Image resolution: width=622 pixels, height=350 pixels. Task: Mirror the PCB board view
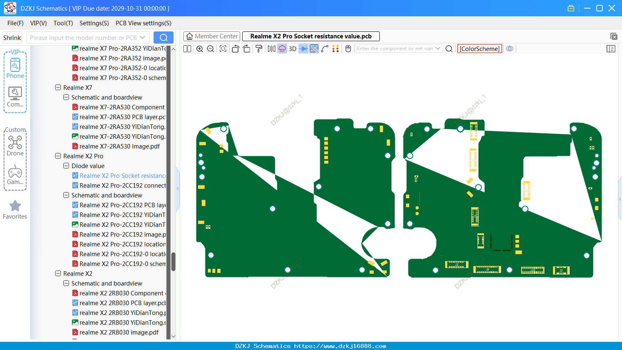click(272, 49)
